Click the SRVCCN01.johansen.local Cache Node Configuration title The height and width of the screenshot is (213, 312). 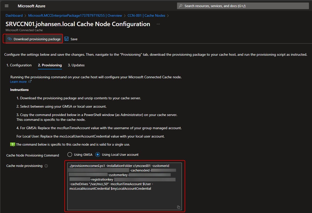(x=78, y=24)
